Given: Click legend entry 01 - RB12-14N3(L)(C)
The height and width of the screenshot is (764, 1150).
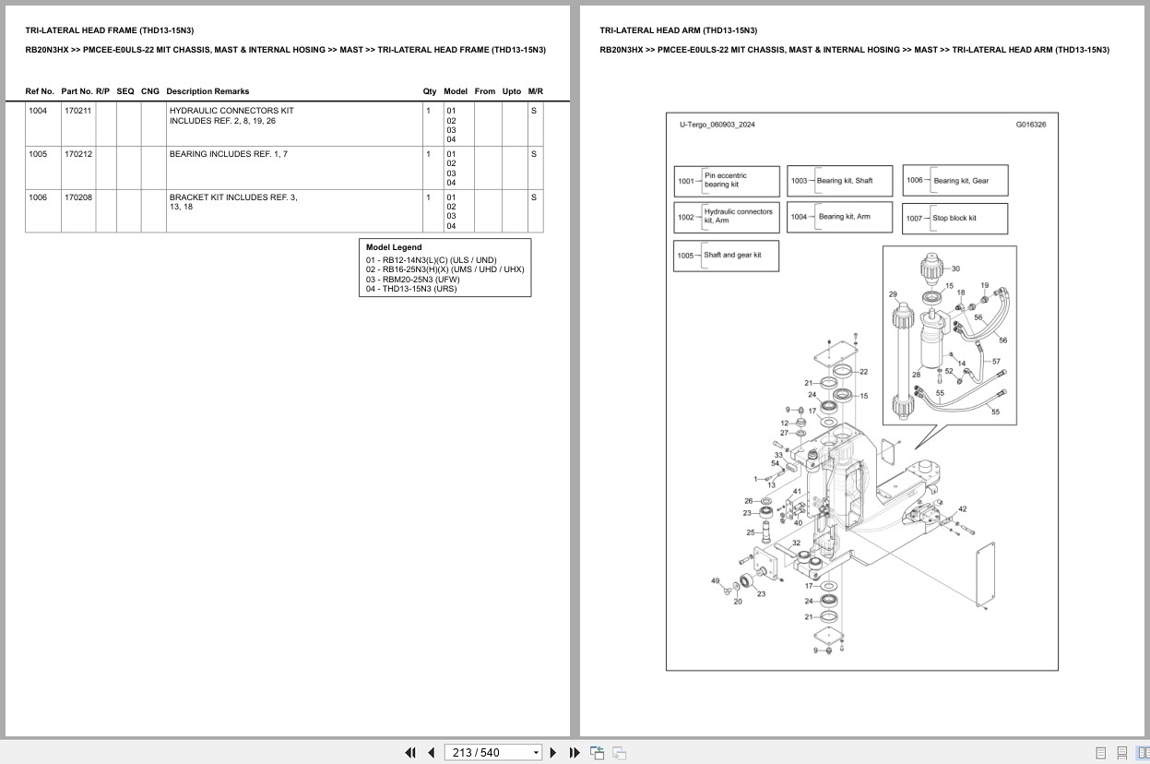Looking at the screenshot, I should coord(431,260).
